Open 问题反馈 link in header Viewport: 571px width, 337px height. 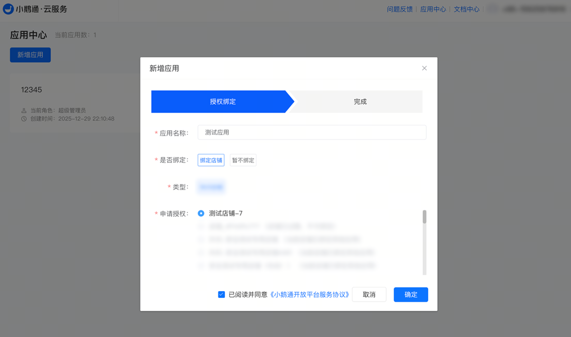tap(400, 9)
